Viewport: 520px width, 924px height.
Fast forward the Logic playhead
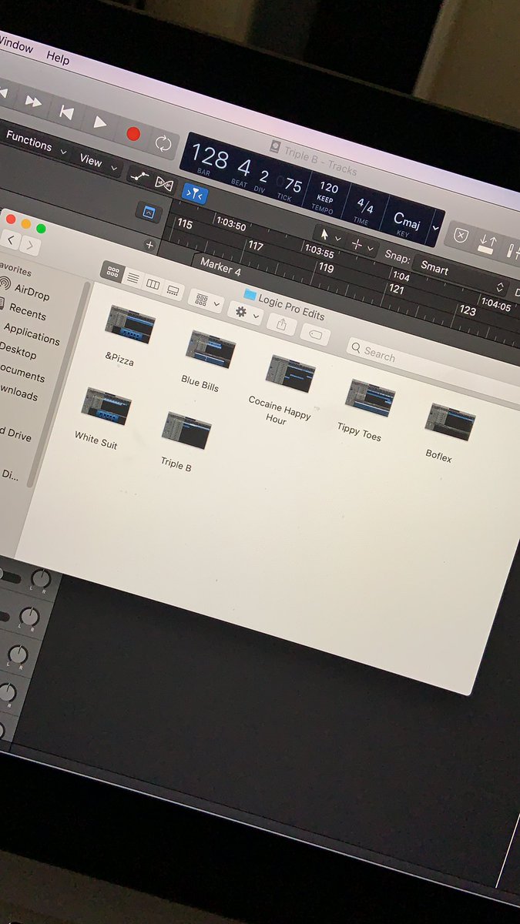pos(33,101)
